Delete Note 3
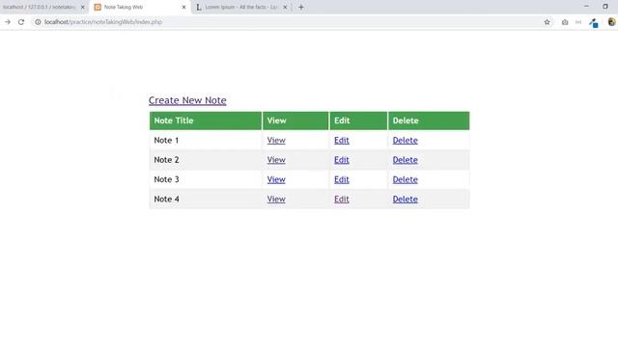 pyautogui.click(x=406, y=180)
